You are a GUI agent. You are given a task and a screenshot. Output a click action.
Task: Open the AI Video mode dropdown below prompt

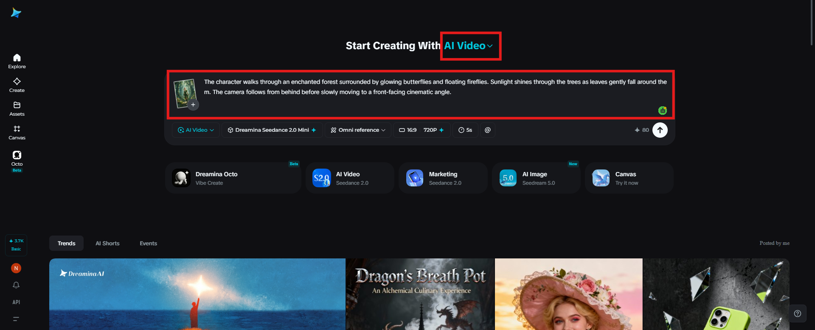click(196, 130)
